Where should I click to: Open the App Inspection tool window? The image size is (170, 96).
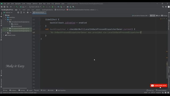click(61, 90)
